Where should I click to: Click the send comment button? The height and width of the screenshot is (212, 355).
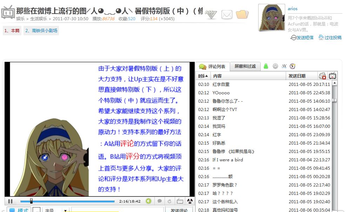[x=179, y=210]
